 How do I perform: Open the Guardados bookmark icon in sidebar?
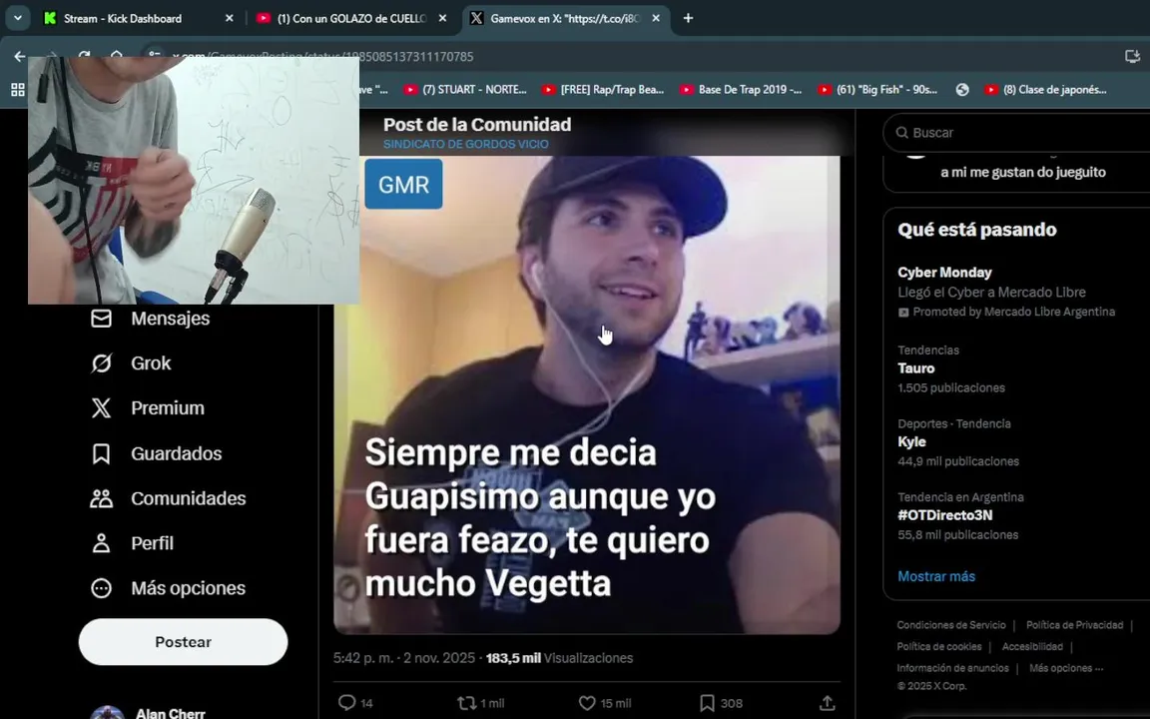tap(101, 453)
